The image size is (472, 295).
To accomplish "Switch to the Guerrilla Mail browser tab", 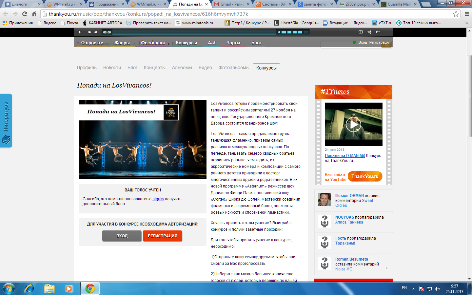I will pyautogui.click(x=399, y=4).
